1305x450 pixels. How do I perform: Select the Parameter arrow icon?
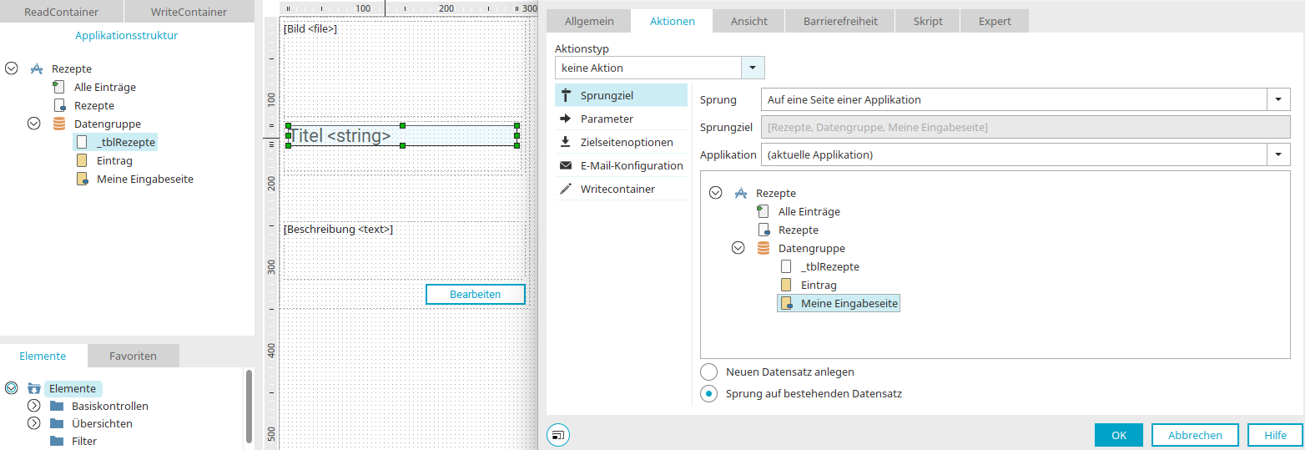pos(566,119)
